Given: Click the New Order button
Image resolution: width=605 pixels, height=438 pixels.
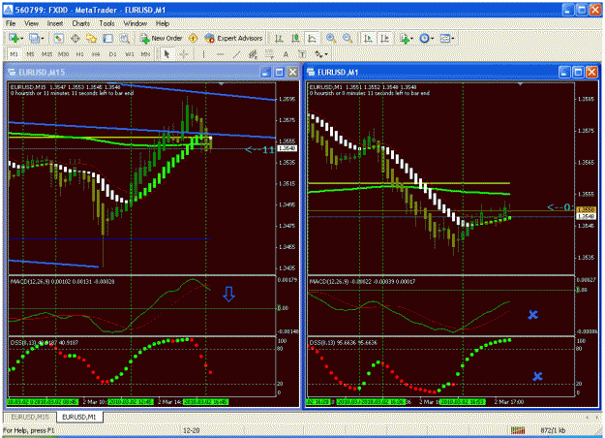Looking at the screenshot, I should coord(161,38).
